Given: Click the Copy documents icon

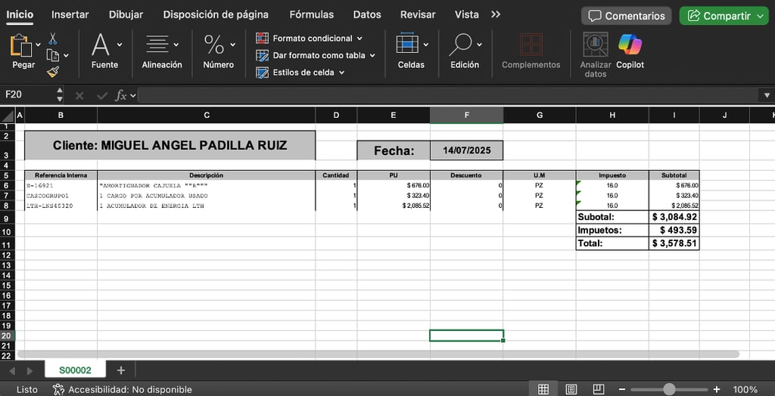Looking at the screenshot, I should (53, 55).
